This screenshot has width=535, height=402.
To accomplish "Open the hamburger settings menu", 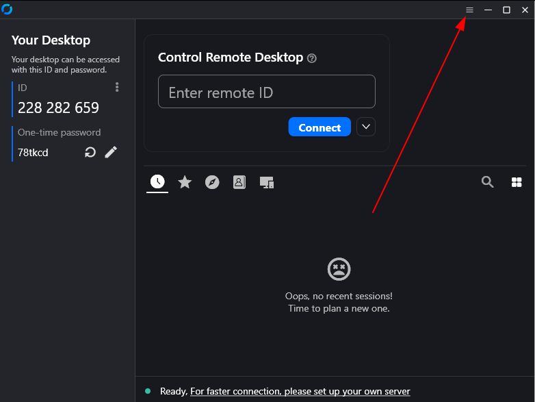I will click(469, 10).
